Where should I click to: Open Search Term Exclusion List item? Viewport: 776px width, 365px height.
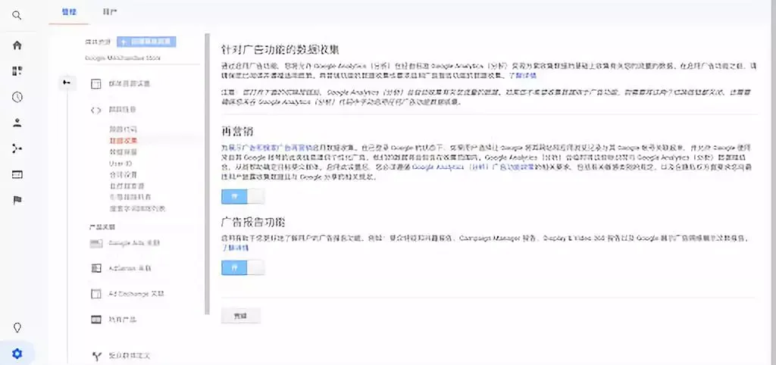pos(137,209)
